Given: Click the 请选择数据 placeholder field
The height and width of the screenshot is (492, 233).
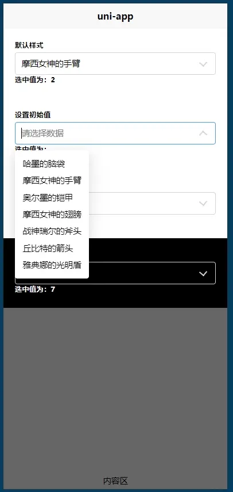Looking at the screenshot, I should (115, 134).
